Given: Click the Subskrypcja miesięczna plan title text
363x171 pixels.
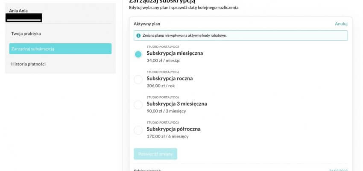Looking at the screenshot, I should (175, 53).
